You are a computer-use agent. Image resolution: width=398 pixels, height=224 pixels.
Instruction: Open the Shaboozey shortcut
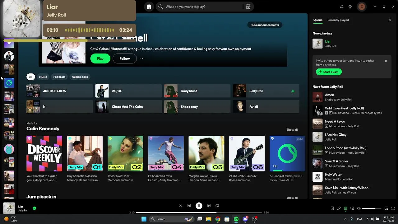(x=197, y=107)
